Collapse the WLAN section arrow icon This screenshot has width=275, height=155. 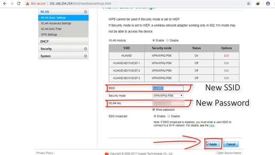tap(86, 12)
